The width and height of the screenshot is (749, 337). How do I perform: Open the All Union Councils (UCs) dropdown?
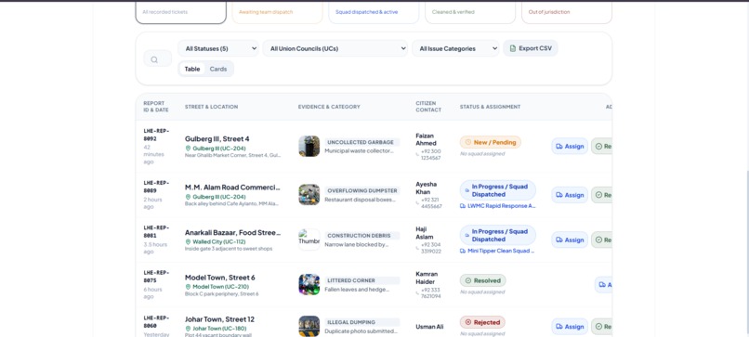click(335, 48)
